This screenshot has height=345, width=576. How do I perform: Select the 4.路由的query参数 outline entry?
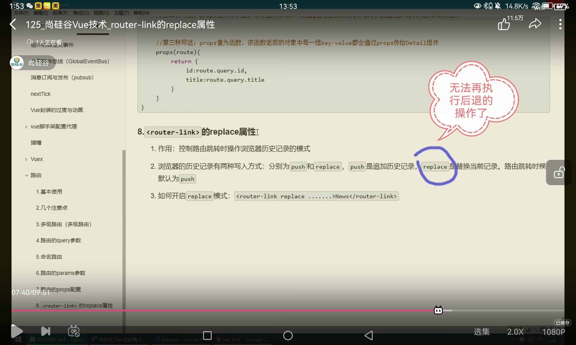click(x=58, y=240)
